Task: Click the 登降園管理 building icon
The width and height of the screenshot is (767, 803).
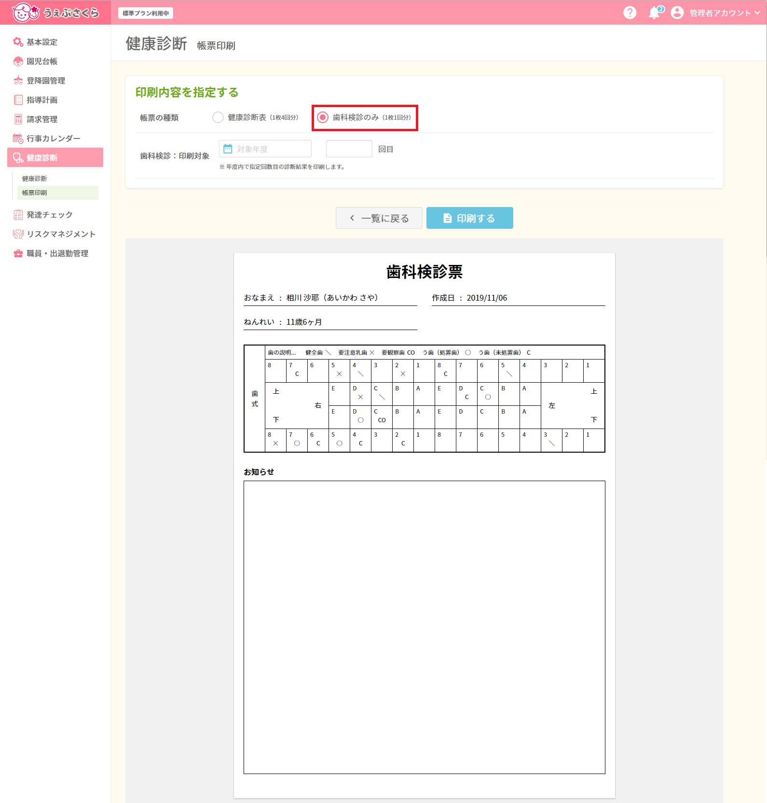Action: [x=18, y=81]
